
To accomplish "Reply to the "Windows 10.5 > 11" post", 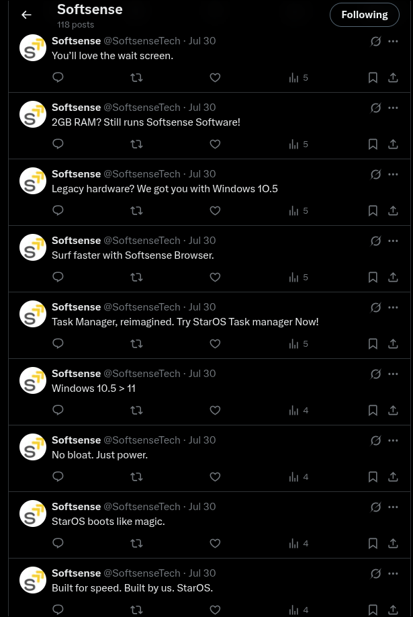I will pos(58,411).
